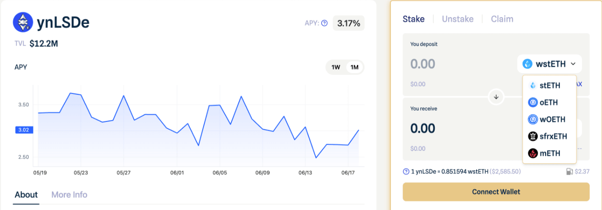The image size is (602, 210).
Task: Collapse the wstETH token selector chevron
Action: [x=574, y=64]
